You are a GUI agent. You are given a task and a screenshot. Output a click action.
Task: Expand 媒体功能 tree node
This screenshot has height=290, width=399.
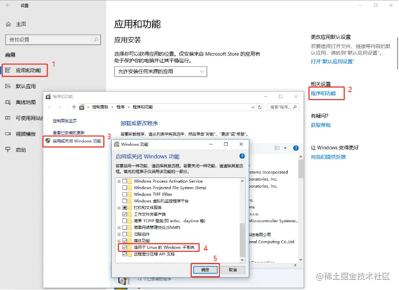(119, 241)
